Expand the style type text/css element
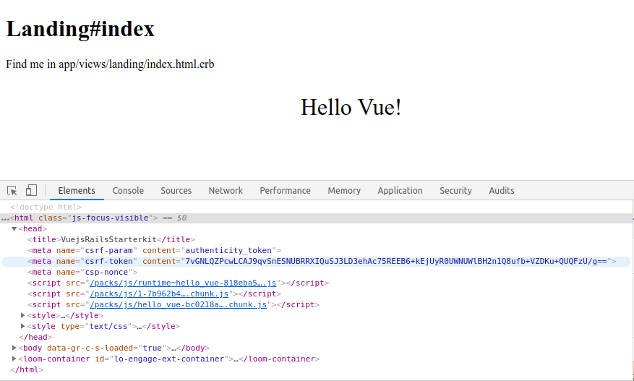Screen dimensions: 634x381 point(22,326)
